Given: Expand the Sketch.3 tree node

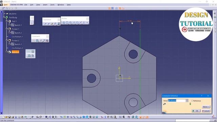Looking at the screenshot, I should pyautogui.click(x=9, y=44).
